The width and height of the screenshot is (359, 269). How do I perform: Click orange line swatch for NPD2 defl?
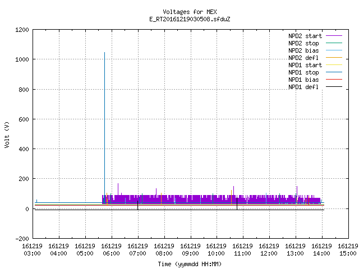click(x=334, y=58)
